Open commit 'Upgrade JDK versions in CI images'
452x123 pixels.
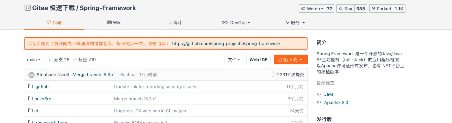tap(150, 111)
